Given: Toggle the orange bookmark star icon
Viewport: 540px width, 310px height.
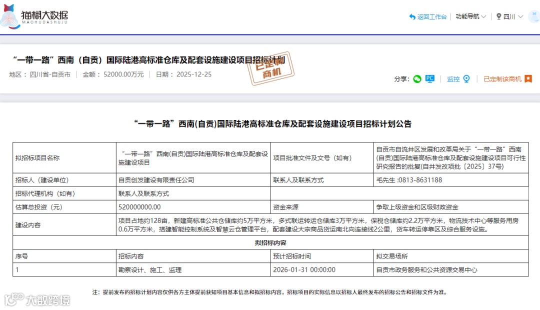Looking at the screenshot, I should tap(528, 79).
